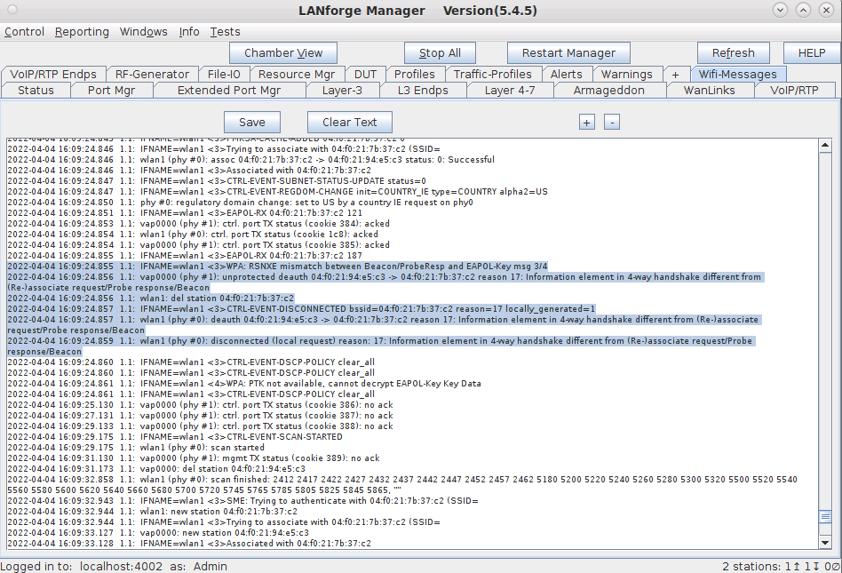This screenshot has height=573, width=842.
Task: Switch to DUT tab
Action: pyautogui.click(x=365, y=74)
